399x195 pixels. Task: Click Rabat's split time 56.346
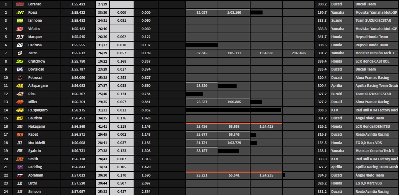point(234,135)
